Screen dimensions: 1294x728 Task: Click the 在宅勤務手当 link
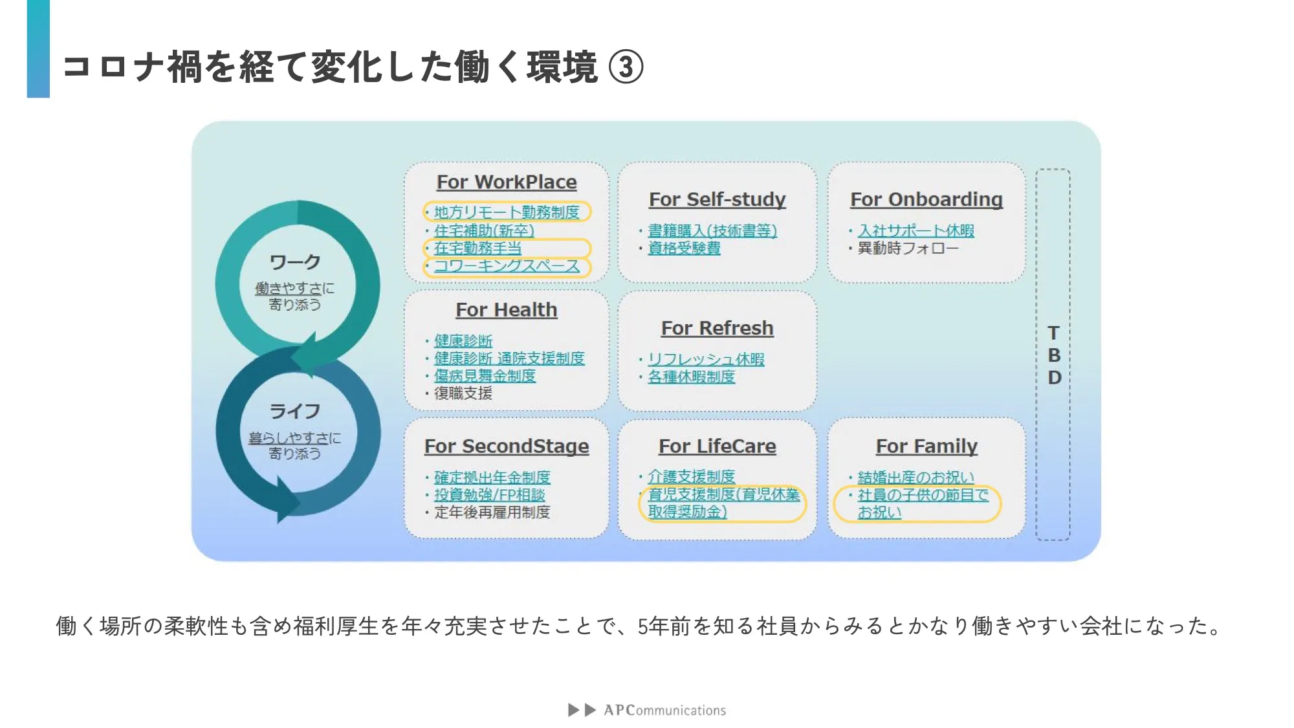pos(477,248)
